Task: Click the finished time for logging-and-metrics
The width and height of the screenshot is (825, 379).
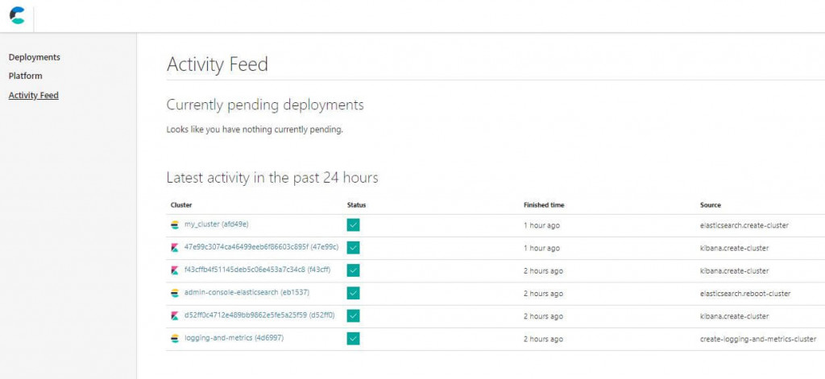Action: 543,339
